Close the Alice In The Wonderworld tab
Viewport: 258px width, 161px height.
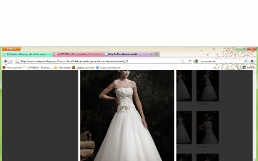151,54
